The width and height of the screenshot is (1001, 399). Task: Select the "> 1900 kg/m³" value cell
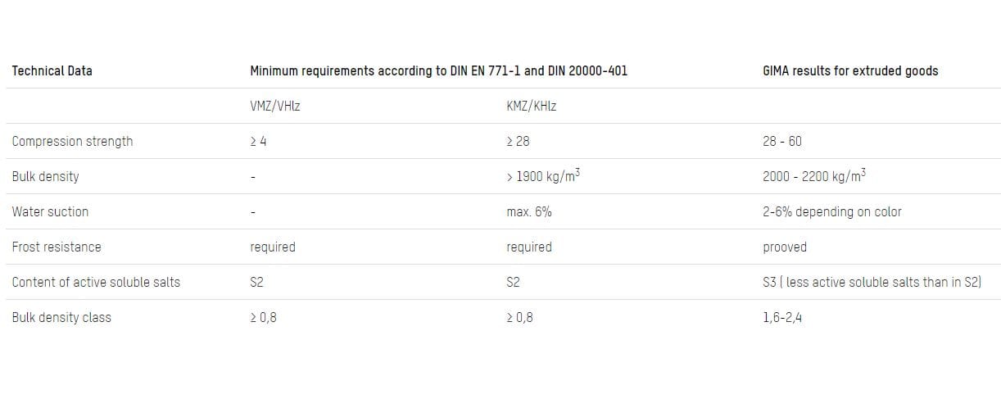[x=544, y=176]
